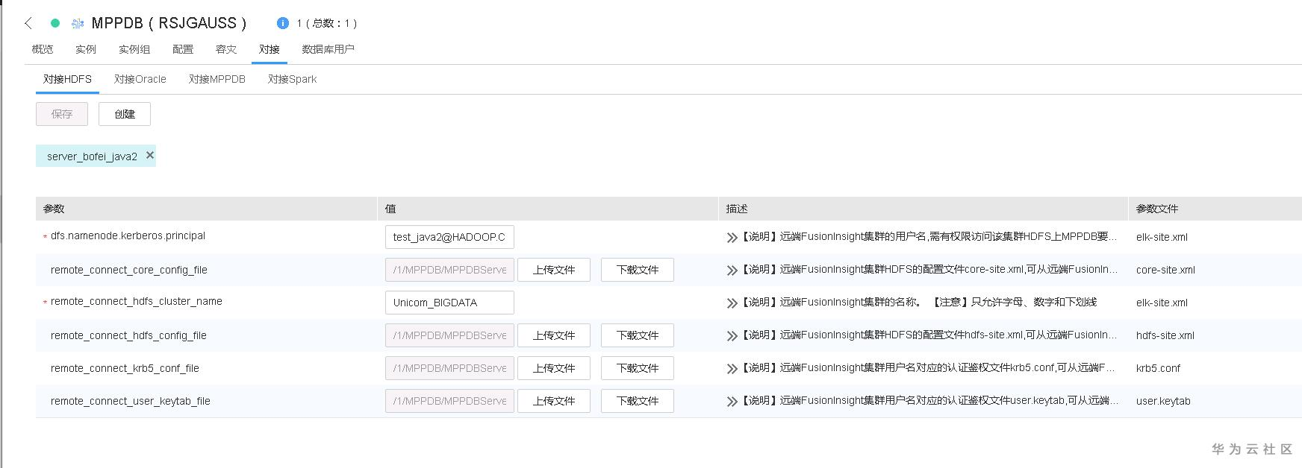Expand the remote_connect_user_keytab_file description
The width and height of the screenshot is (1302, 468).
tap(732, 402)
